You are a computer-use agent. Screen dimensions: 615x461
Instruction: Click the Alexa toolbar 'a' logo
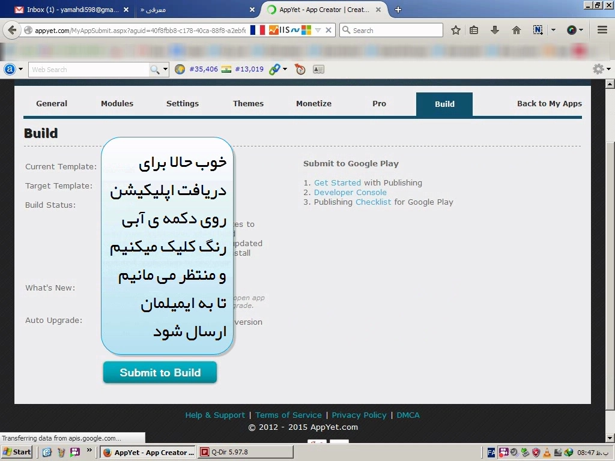(x=10, y=70)
